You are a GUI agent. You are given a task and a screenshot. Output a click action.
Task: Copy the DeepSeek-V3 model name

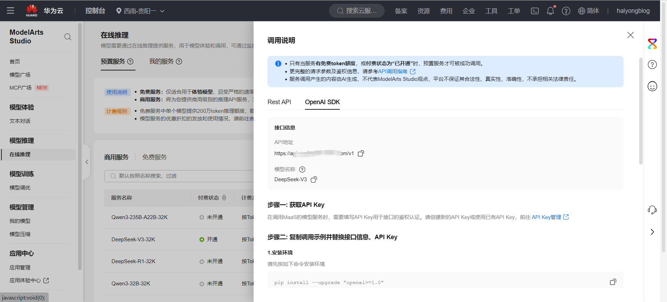click(314, 179)
